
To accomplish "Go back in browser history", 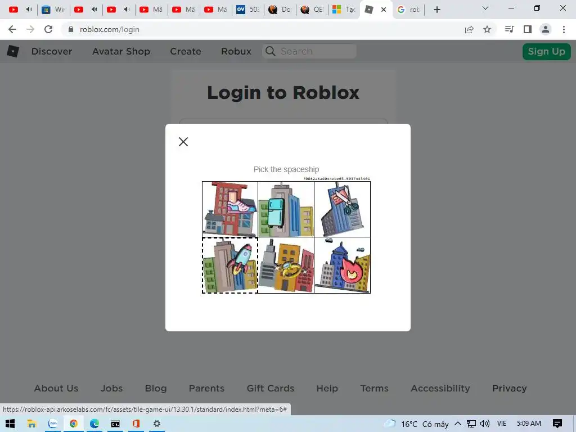I will [12, 29].
